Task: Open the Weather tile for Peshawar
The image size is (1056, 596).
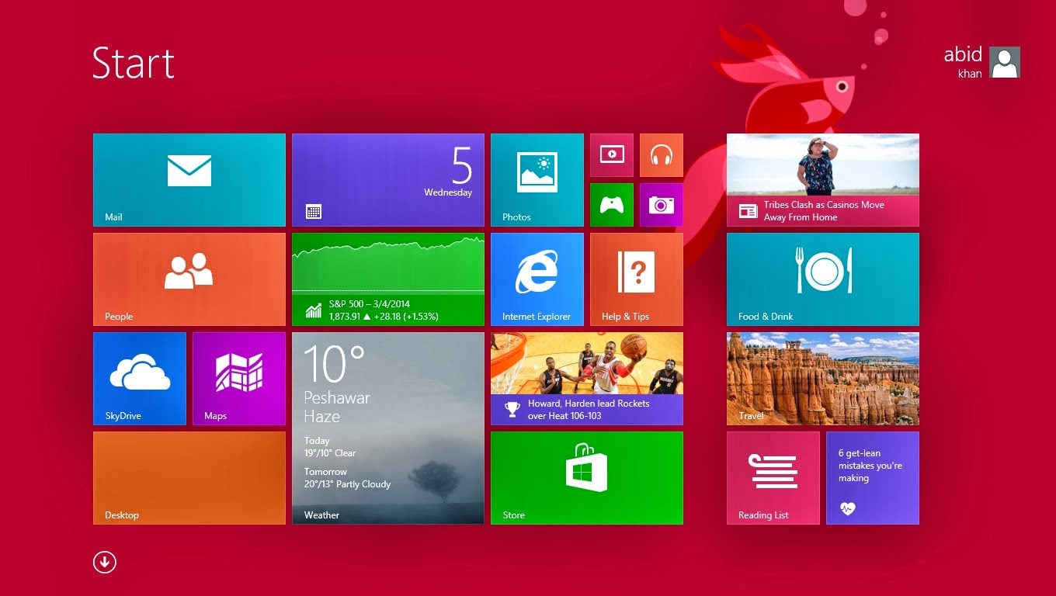Action: [x=388, y=428]
